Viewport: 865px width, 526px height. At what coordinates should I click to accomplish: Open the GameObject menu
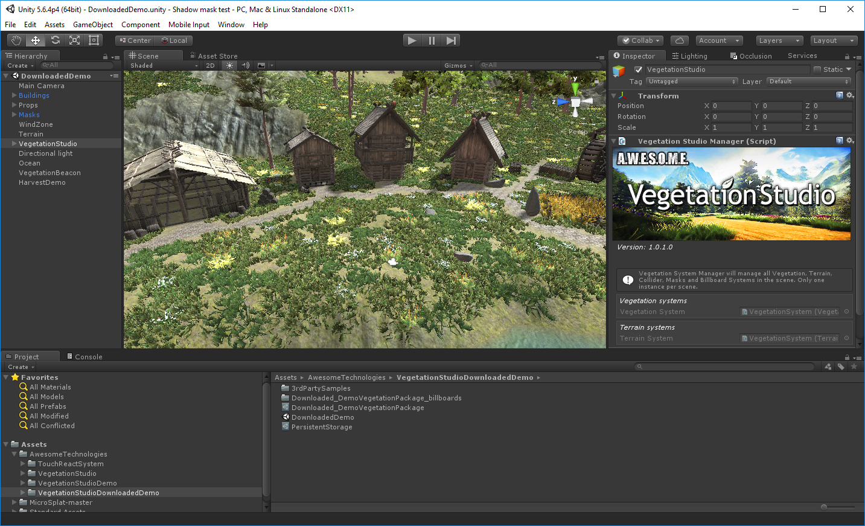point(93,25)
